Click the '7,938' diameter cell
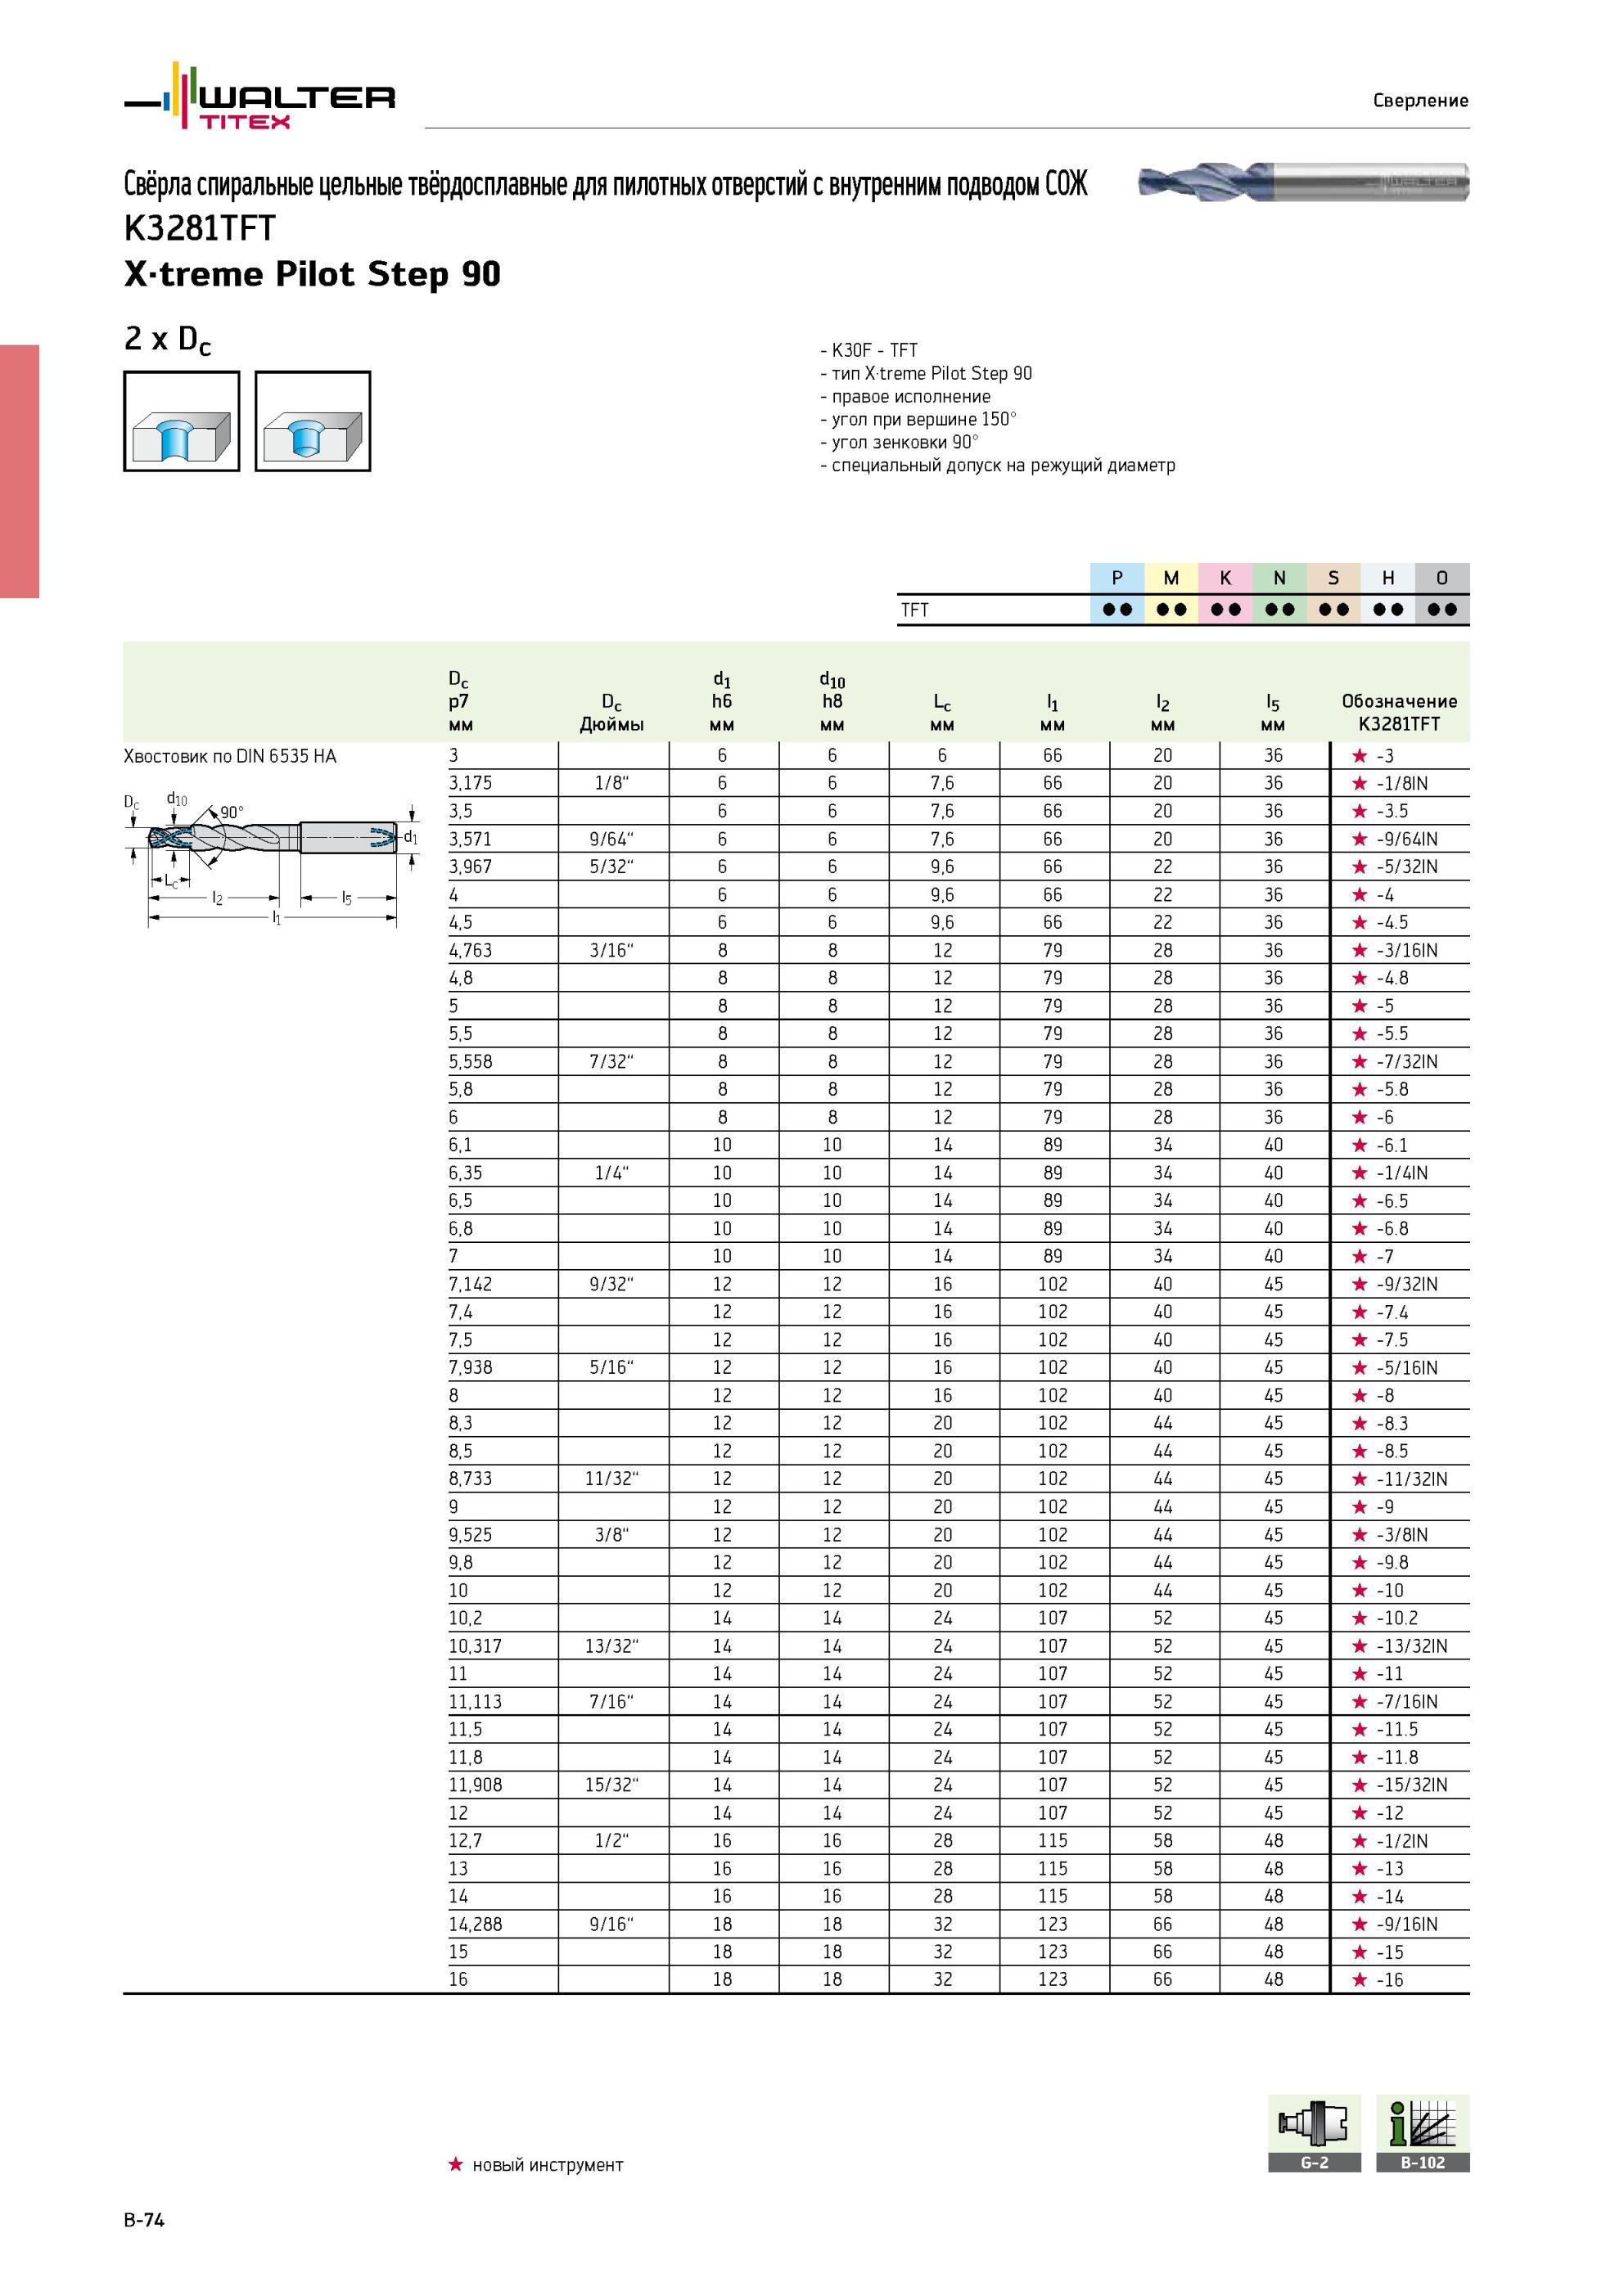 471,1368
